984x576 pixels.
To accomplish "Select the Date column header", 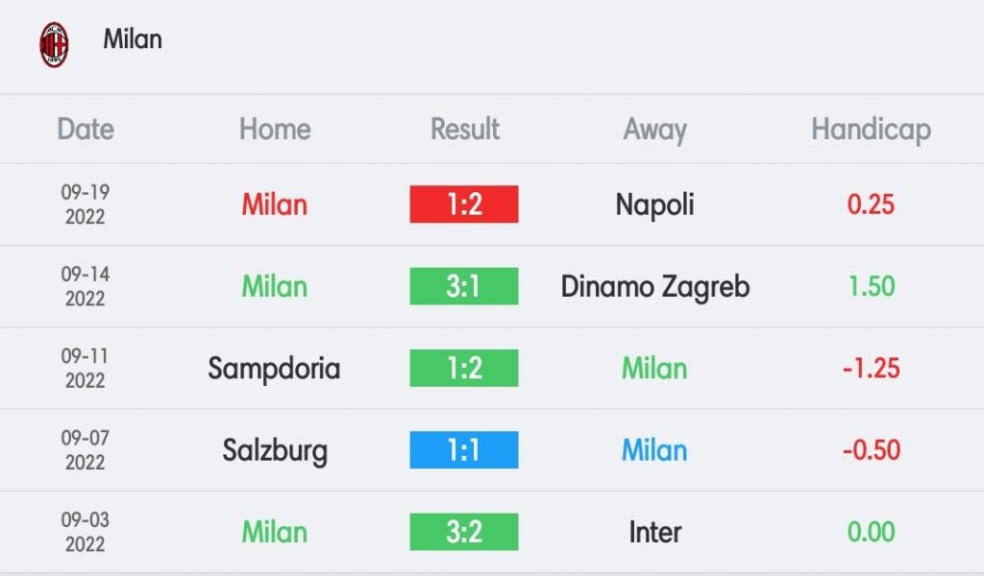I will (86, 129).
